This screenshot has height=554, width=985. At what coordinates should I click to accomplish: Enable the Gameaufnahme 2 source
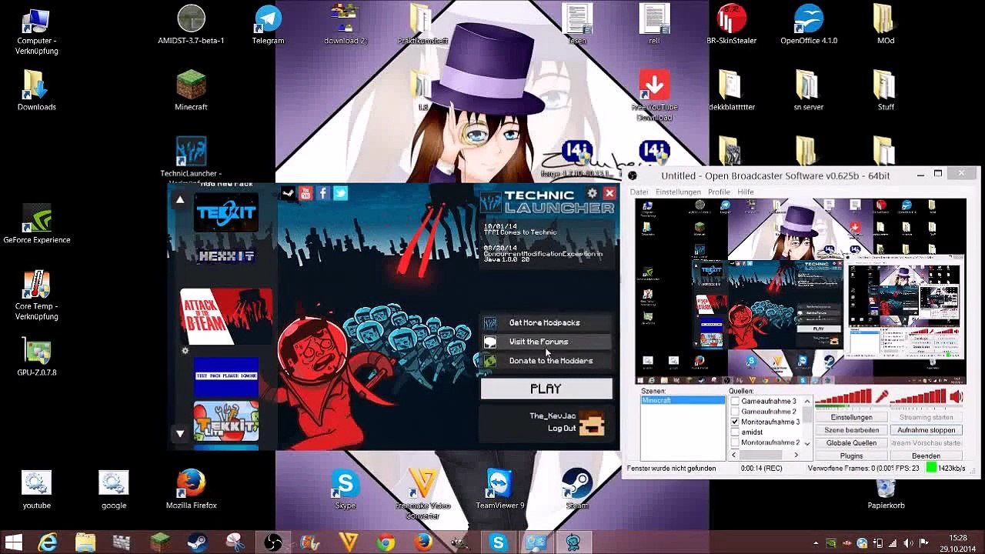click(735, 412)
